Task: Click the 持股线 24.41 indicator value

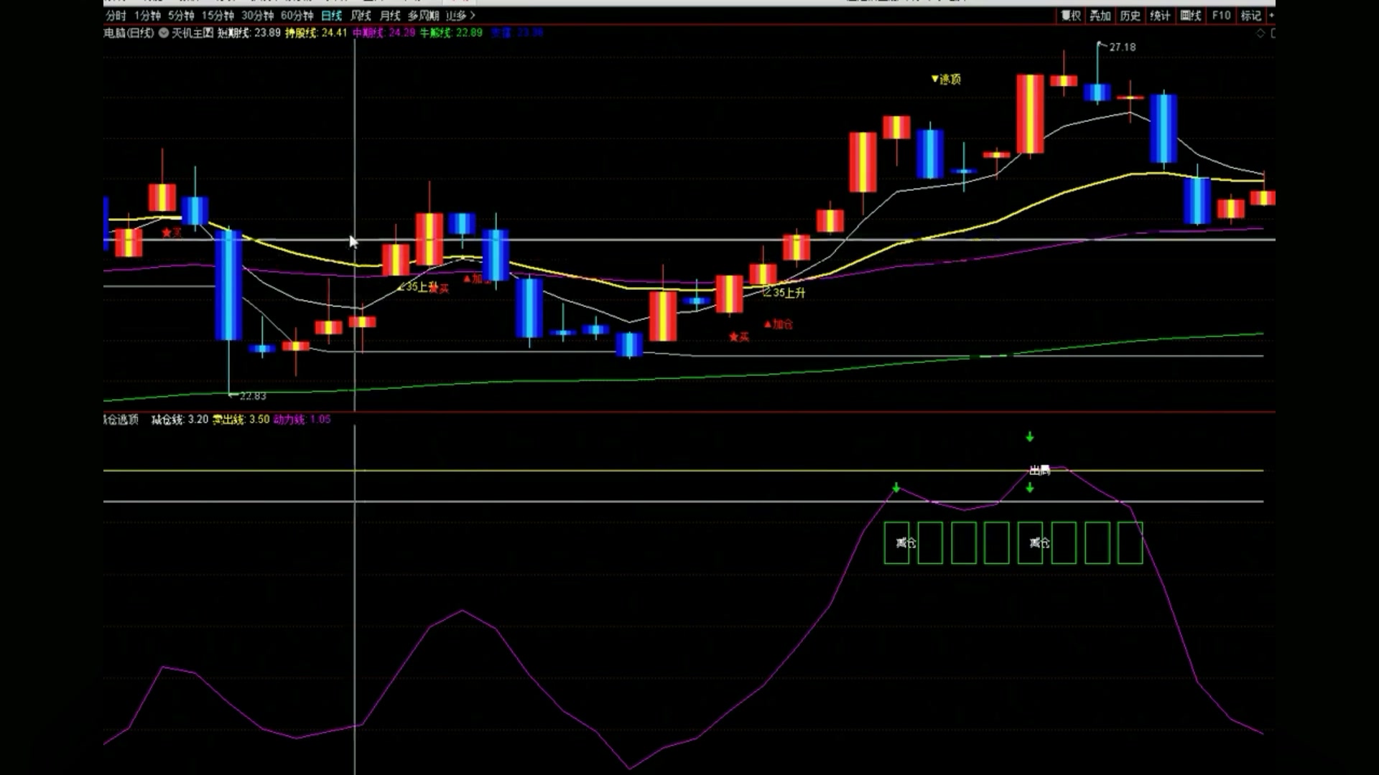Action: coord(316,32)
